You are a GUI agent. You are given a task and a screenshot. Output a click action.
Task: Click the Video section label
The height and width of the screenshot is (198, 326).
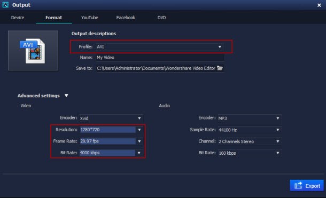coord(26,106)
